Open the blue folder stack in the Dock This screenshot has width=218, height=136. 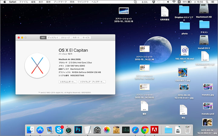(x=168, y=130)
